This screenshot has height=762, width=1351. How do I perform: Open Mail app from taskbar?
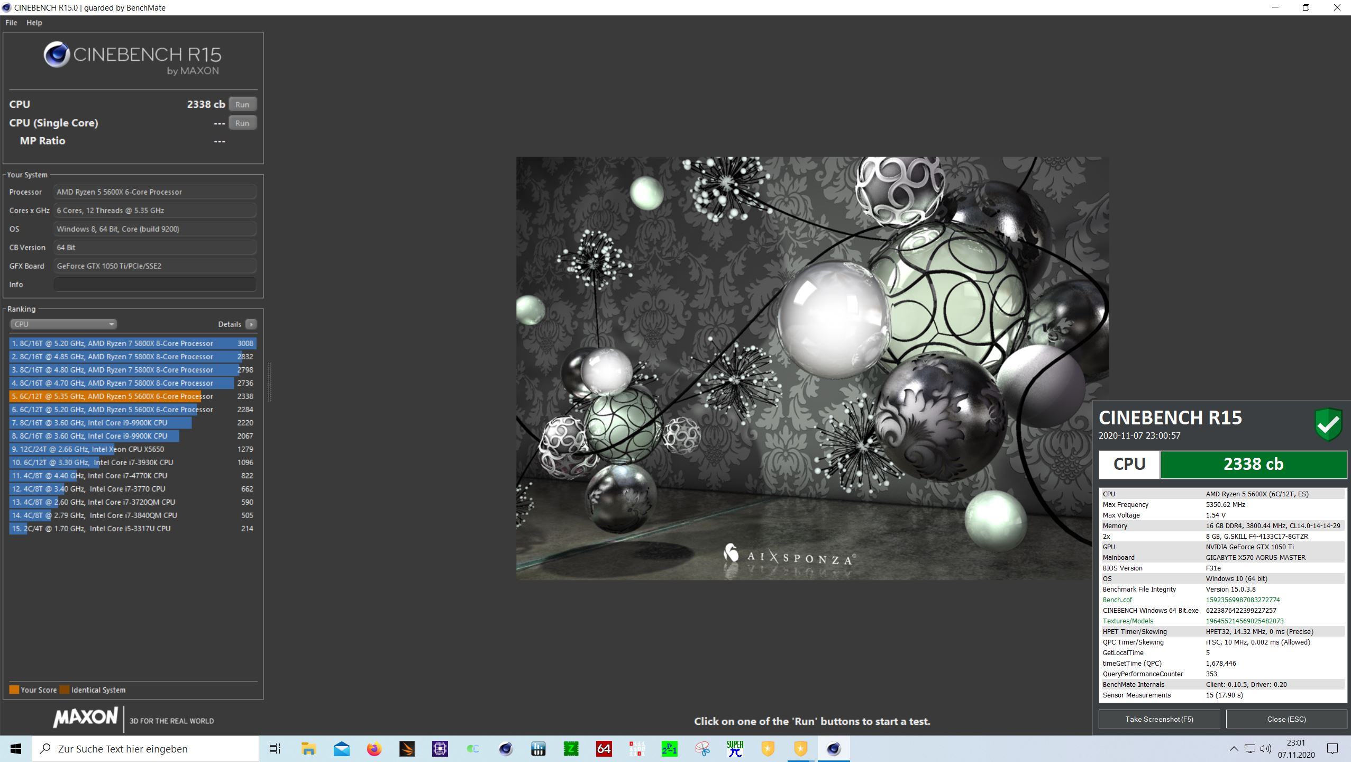click(341, 749)
